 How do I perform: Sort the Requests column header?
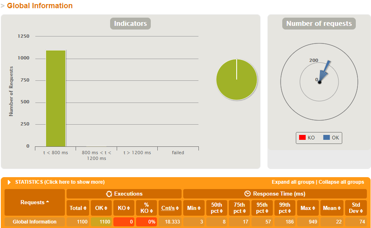coord(35,202)
